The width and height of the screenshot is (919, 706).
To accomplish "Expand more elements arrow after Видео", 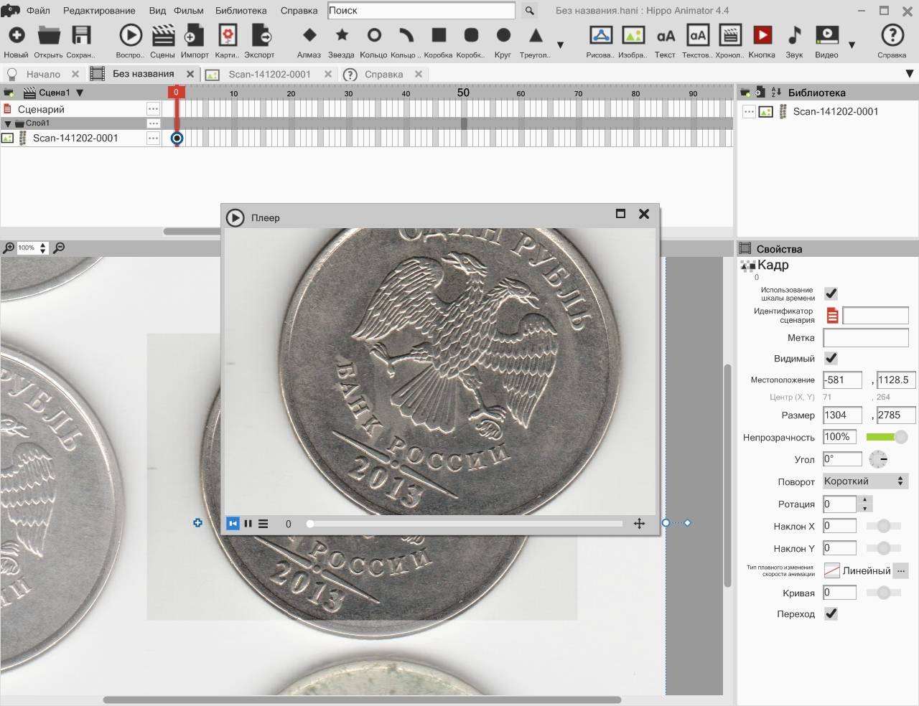I will [x=852, y=45].
